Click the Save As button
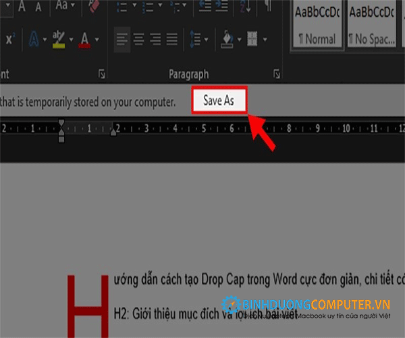Viewport: 405px width, 338px height. click(218, 101)
